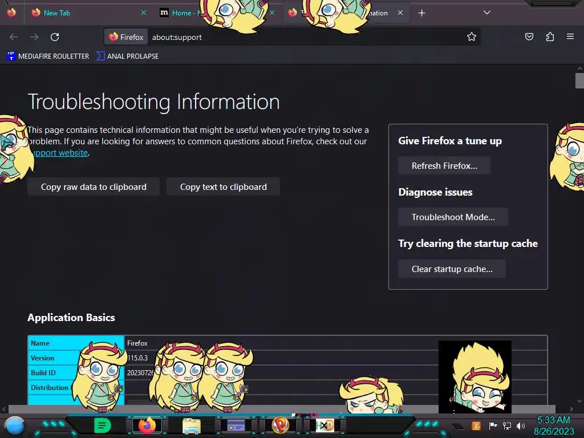Close the New Tab tab
Viewport: 584px width, 438px height.
144,13
